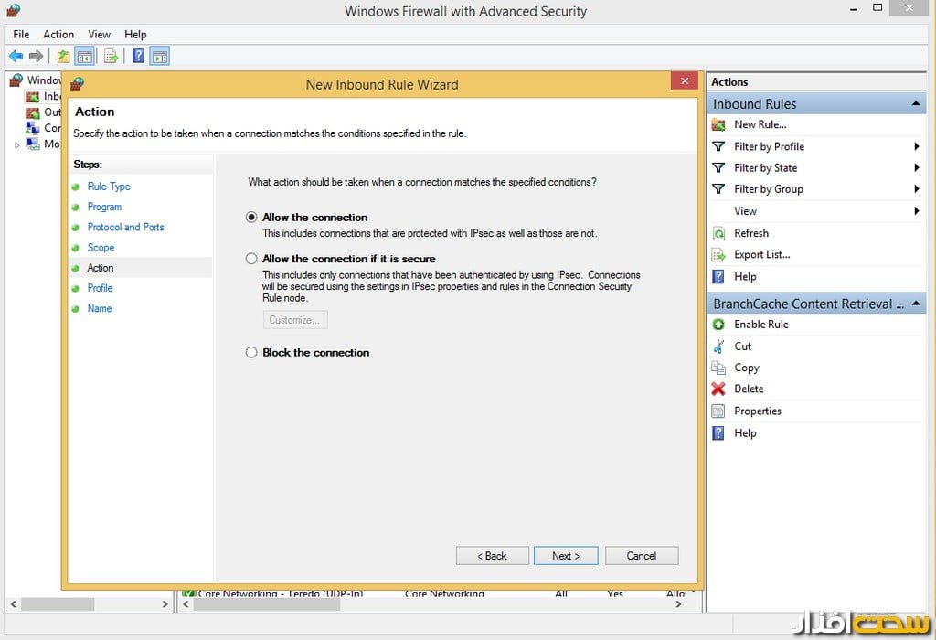Choose 'Allow the connection if it is secure'
This screenshot has width=936, height=640.
pyautogui.click(x=251, y=259)
